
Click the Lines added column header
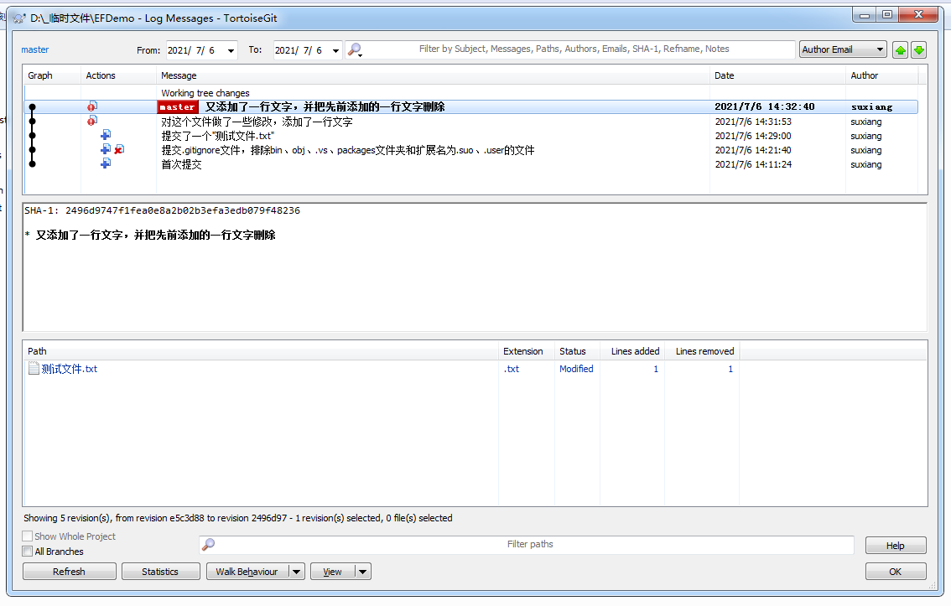pyautogui.click(x=635, y=351)
